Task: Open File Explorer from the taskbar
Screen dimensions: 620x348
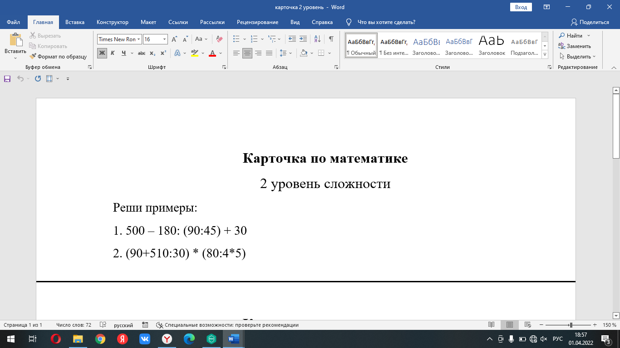Action: [x=78, y=338]
